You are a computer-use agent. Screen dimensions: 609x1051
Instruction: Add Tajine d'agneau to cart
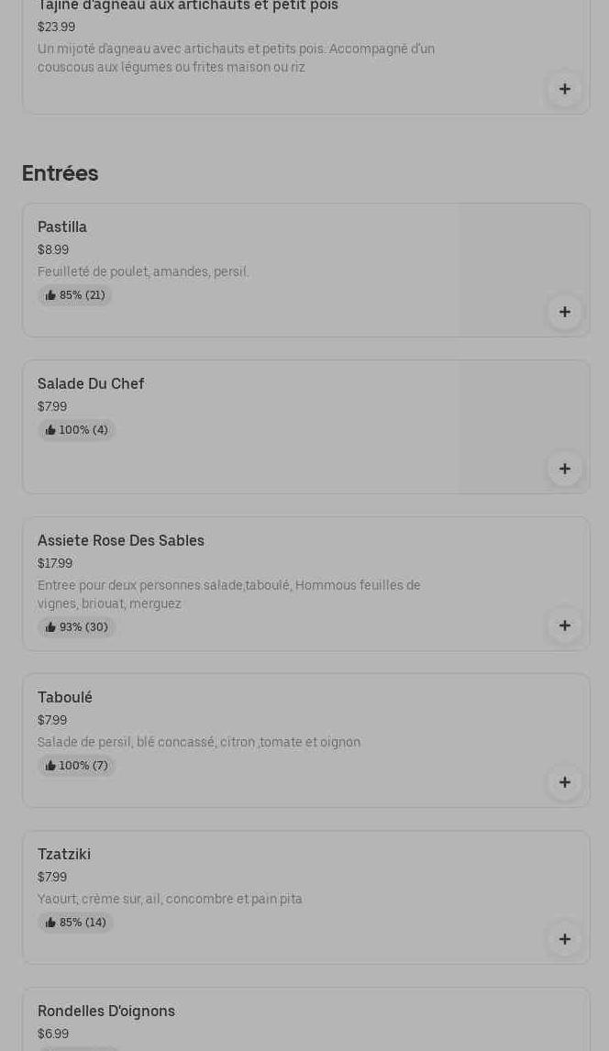click(x=564, y=89)
